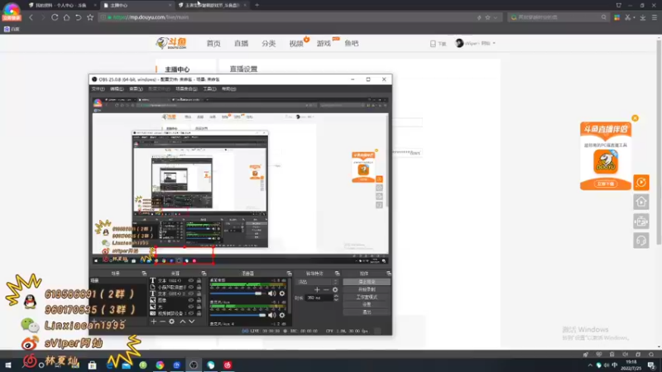Click the headset support icon on right sidebar
The width and height of the screenshot is (662, 372).
640,241
